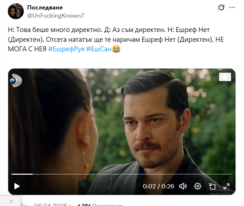Click on the tweet text body
Screen dimensions: 244x206
[x=116, y=40]
